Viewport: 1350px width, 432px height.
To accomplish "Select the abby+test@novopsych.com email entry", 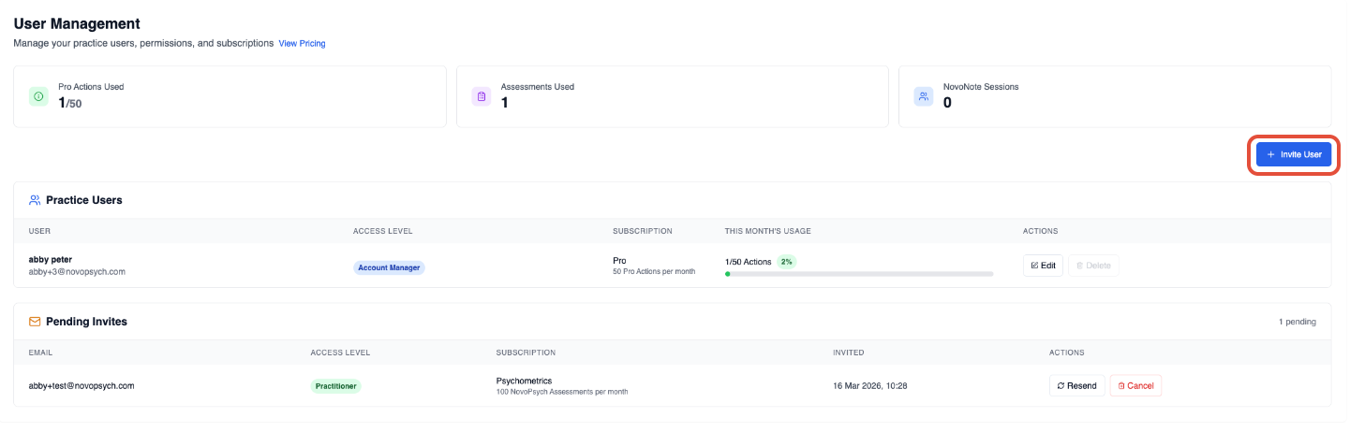I will pyautogui.click(x=82, y=385).
